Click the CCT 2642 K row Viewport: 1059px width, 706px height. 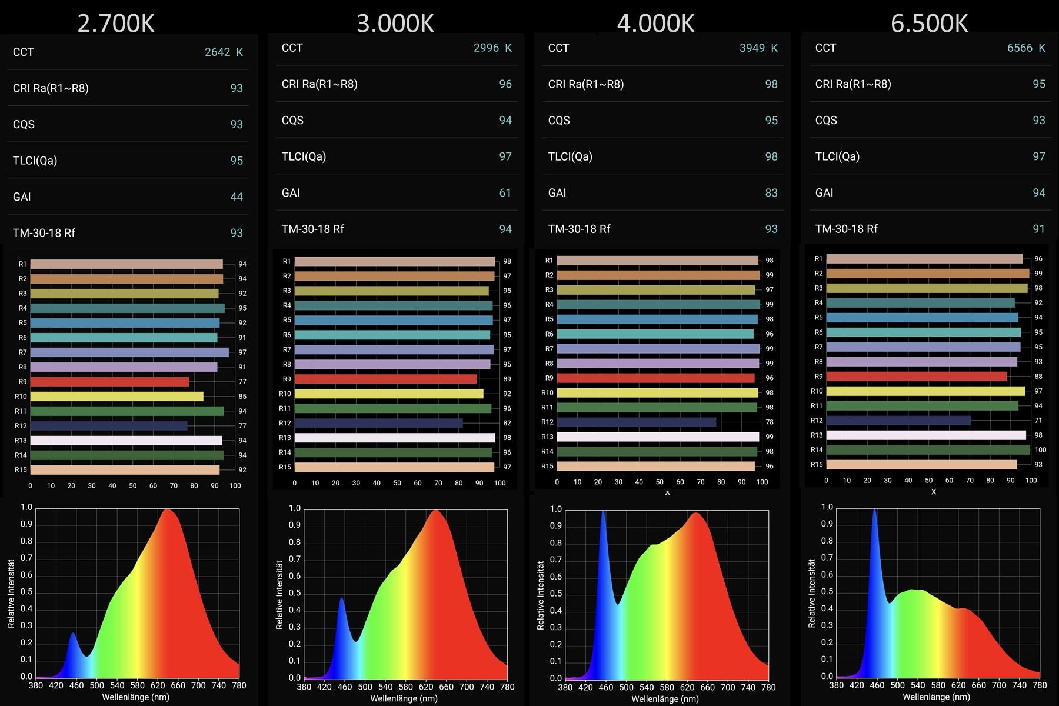[128, 52]
